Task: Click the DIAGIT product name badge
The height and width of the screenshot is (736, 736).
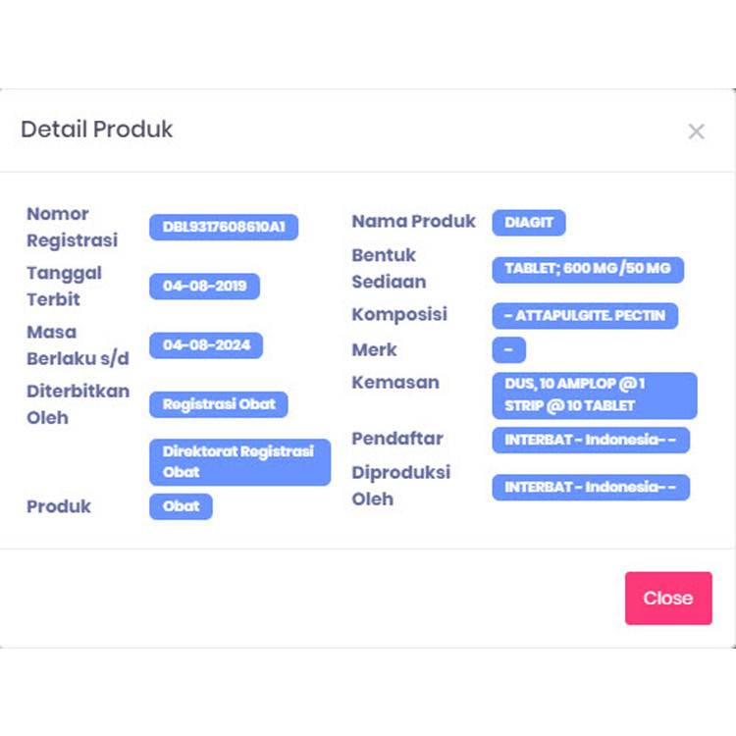Action: click(529, 223)
